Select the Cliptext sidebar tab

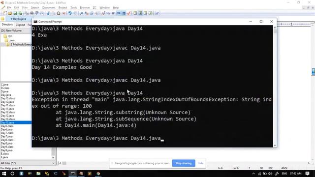(x=20, y=25)
